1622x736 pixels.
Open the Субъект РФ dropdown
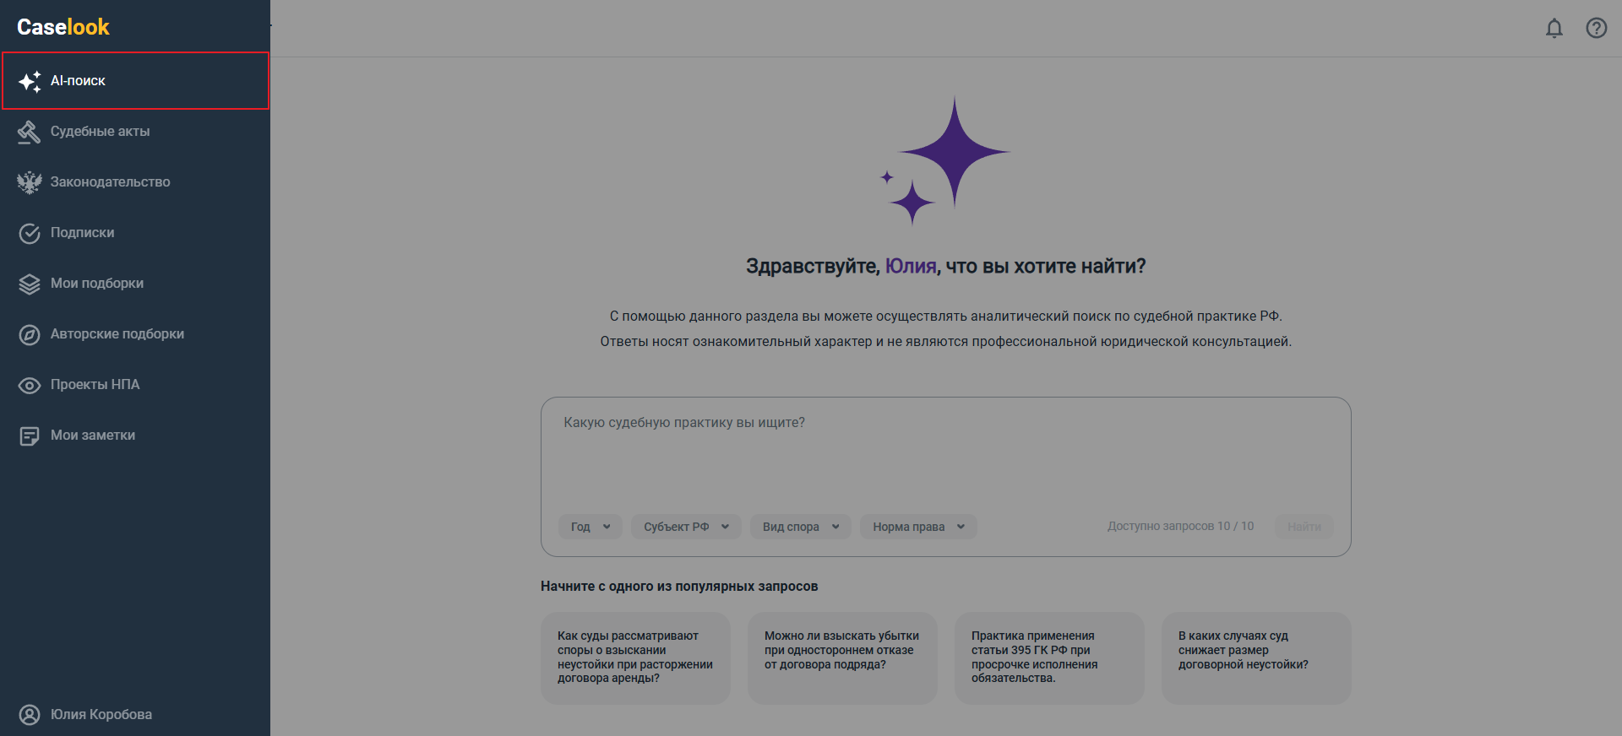[x=686, y=527]
